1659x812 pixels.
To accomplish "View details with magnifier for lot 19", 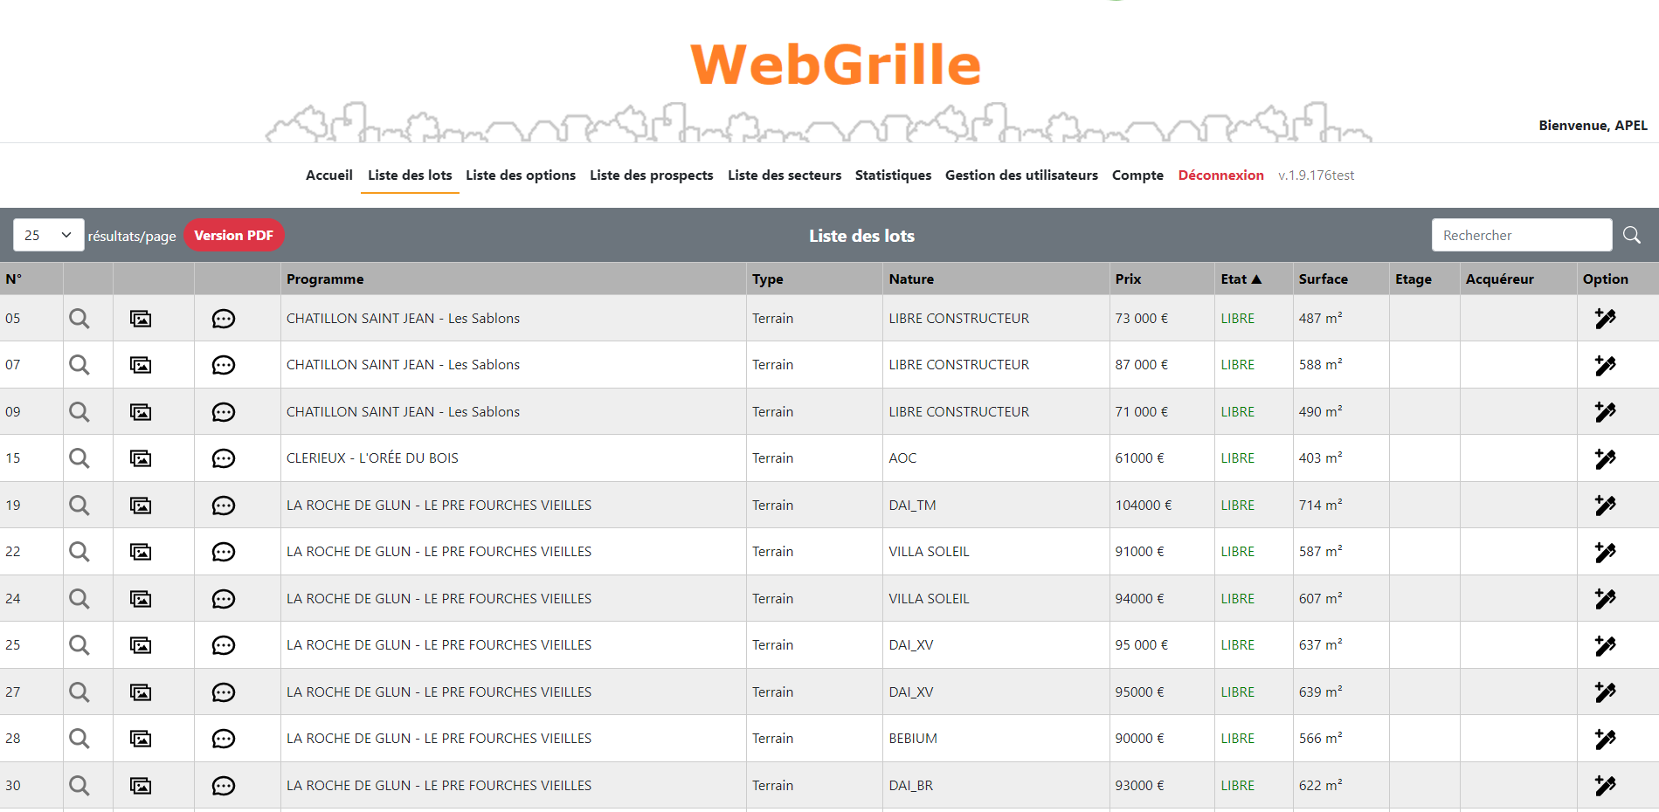I will 79,506.
